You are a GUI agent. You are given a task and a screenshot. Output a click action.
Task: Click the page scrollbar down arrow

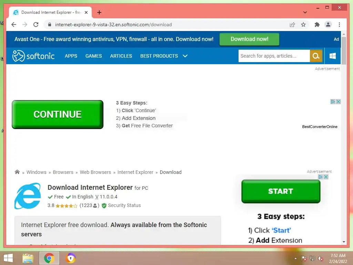[344, 242]
